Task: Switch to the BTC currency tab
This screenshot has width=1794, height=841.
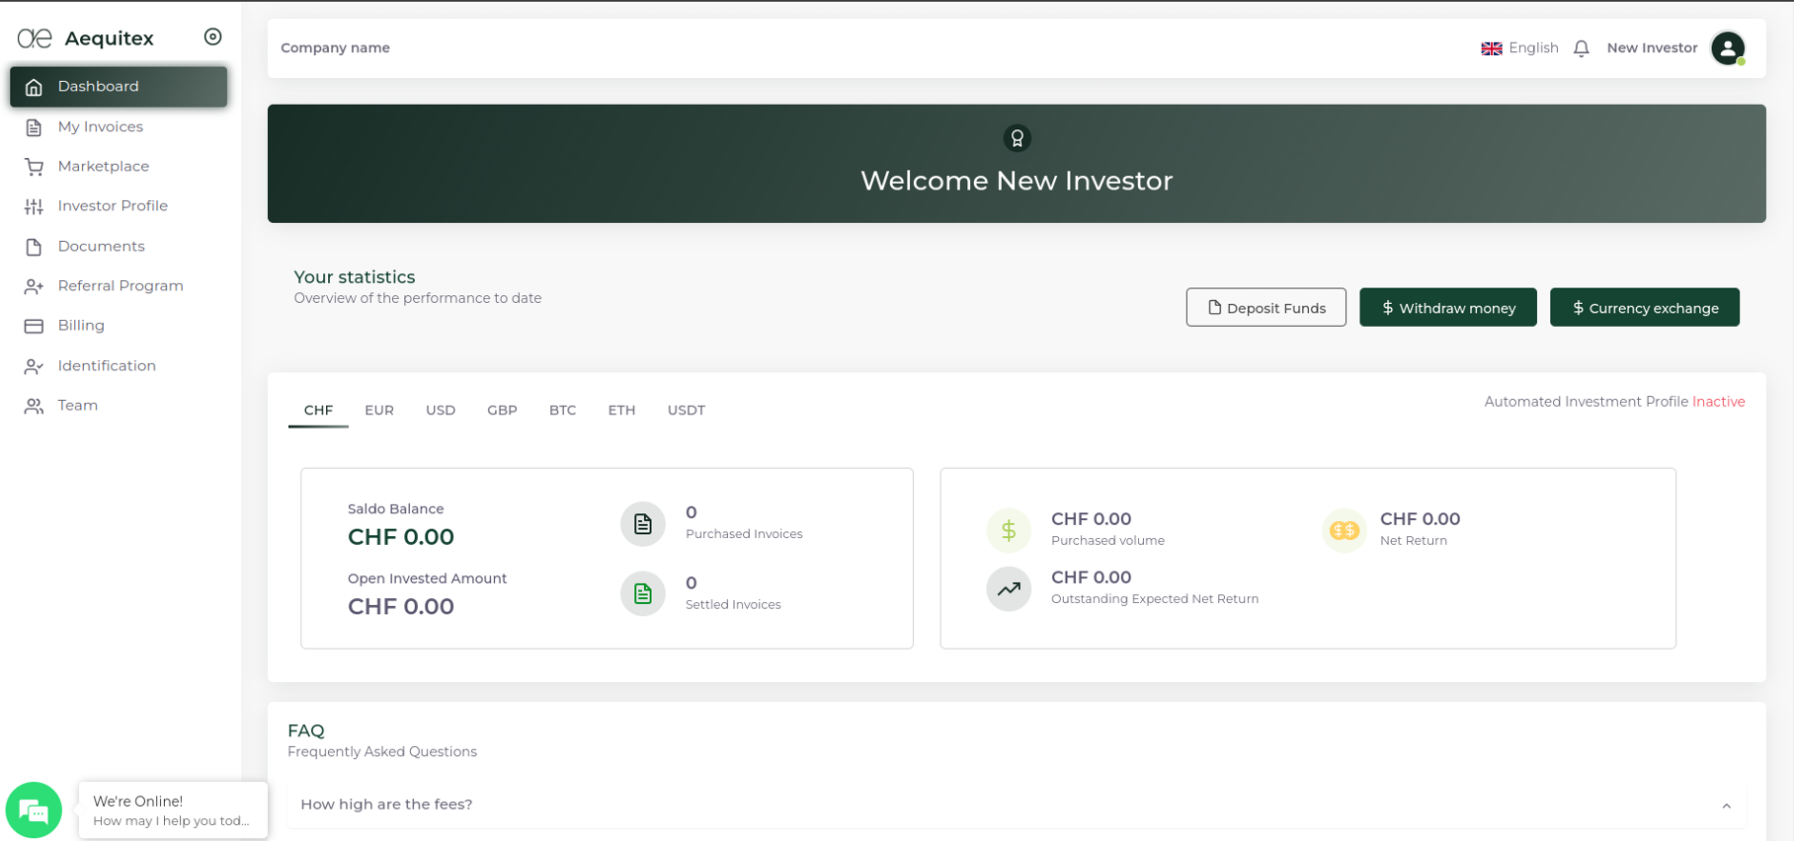Action: point(562,411)
